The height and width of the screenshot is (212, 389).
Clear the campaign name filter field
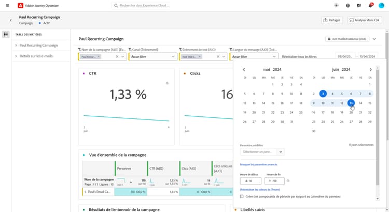pos(117,57)
